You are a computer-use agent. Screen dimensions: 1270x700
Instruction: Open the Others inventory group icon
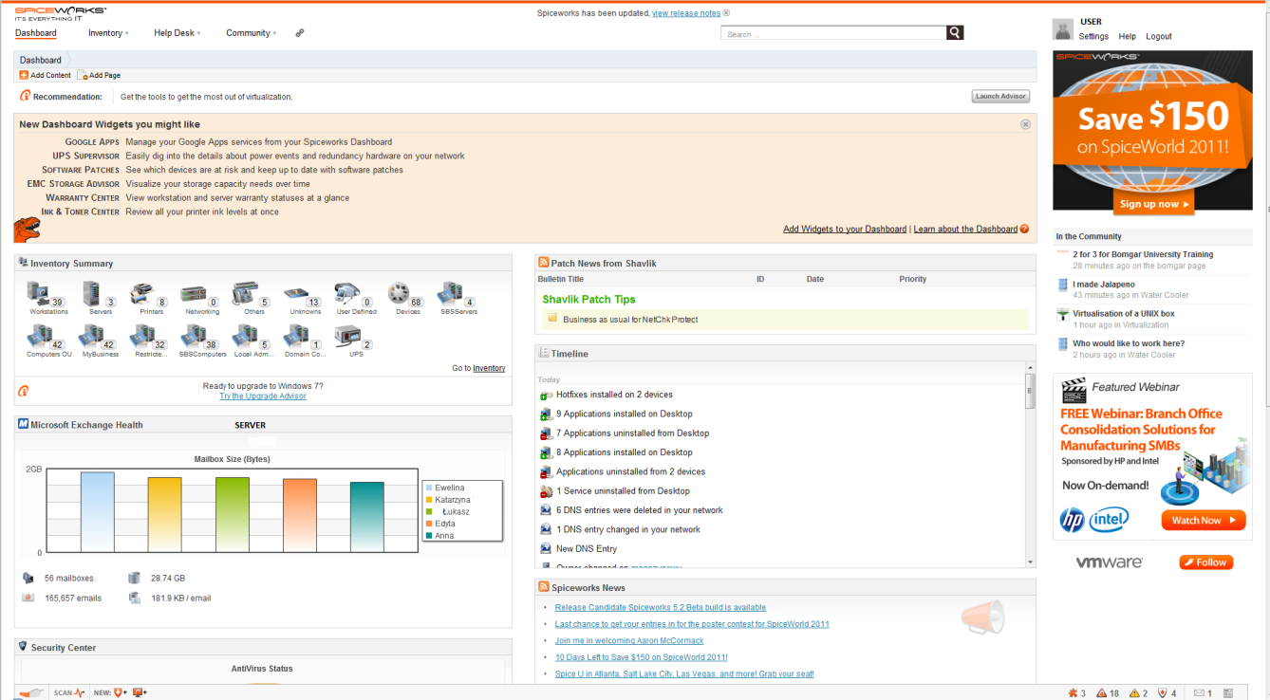click(x=245, y=293)
